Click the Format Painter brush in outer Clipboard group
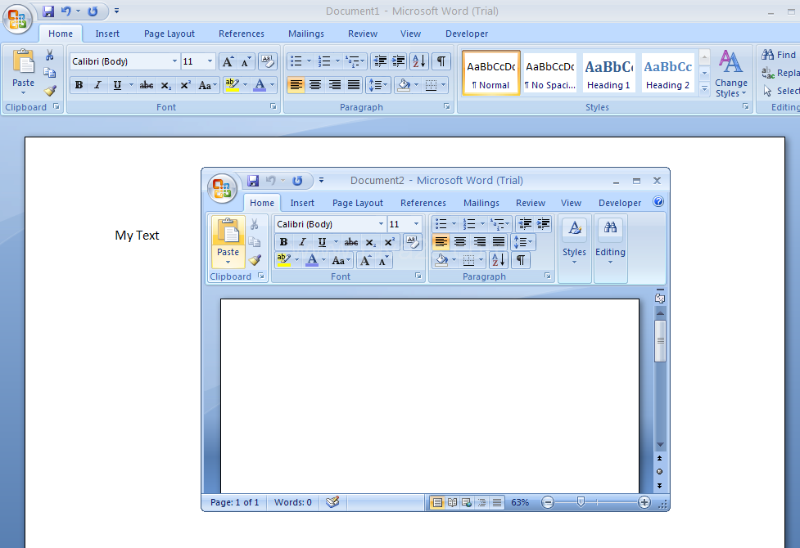800x548 pixels. 50,91
